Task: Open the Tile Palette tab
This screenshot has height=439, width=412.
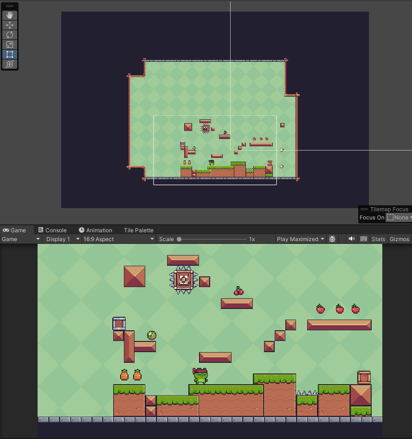Action: [139, 230]
